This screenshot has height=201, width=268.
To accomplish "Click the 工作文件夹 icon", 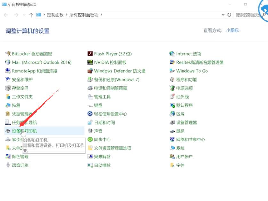I will (x=8, y=97).
